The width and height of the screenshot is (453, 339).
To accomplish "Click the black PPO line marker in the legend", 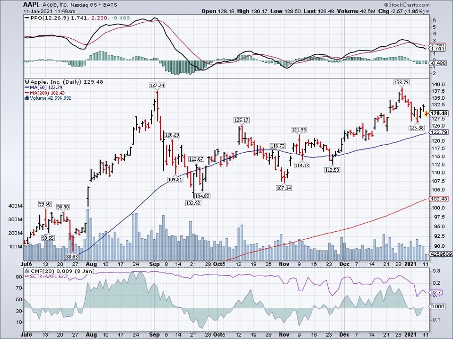I will point(27,18).
